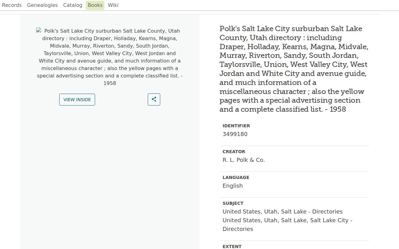Click the broken book cover image icon
Viewport: 399px width, 249px height.
tap(39, 31)
